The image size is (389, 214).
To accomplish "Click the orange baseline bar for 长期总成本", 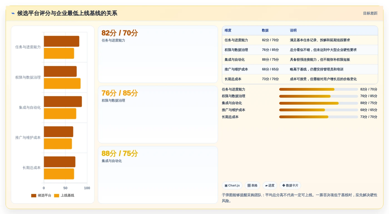I will 59,174.
